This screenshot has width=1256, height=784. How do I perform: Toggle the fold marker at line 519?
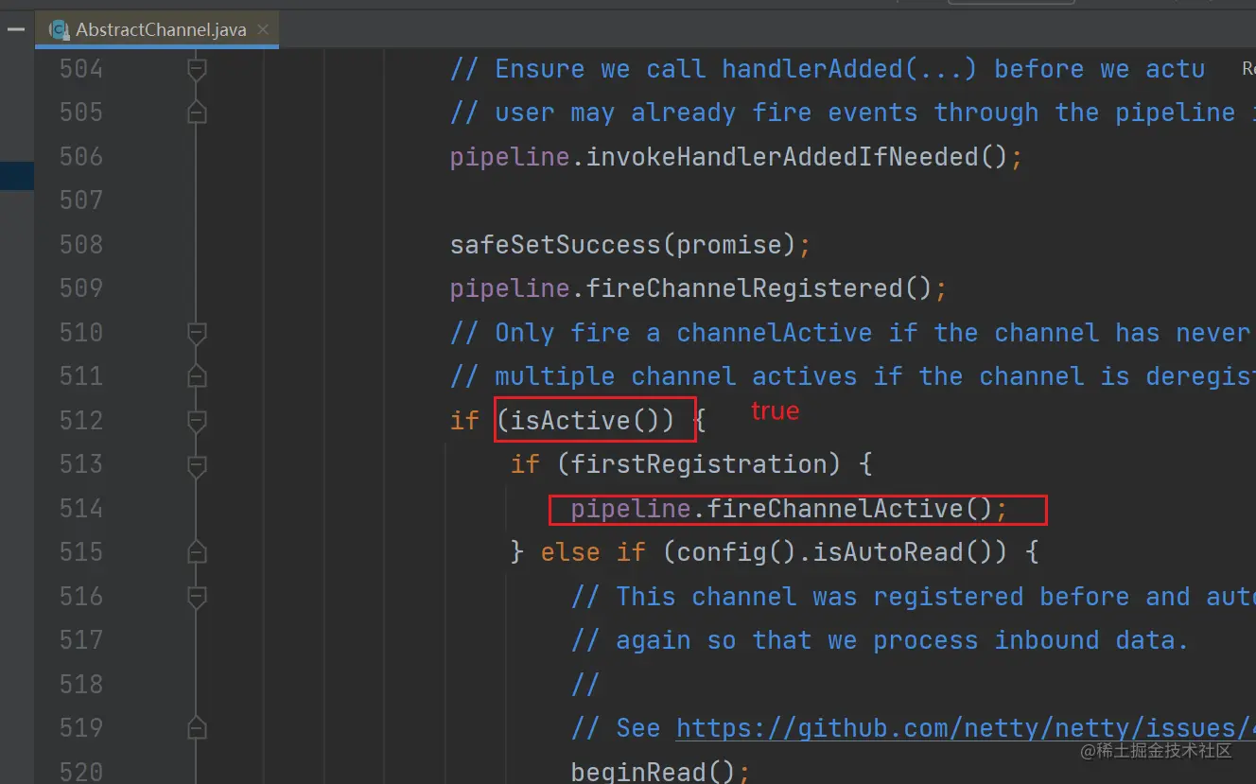197,728
